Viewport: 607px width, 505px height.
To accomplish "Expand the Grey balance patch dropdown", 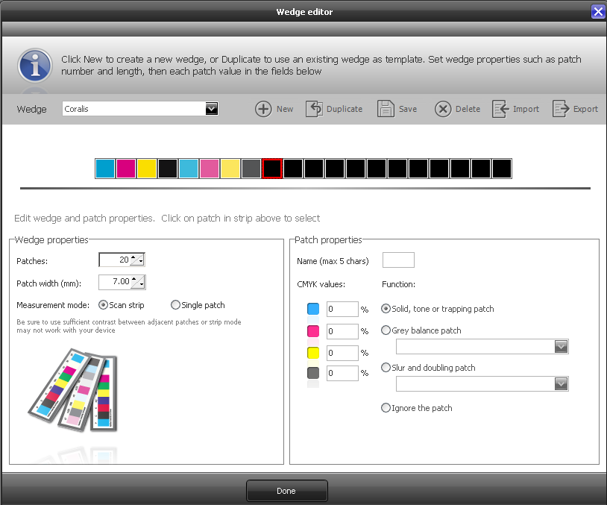I will pyautogui.click(x=561, y=347).
